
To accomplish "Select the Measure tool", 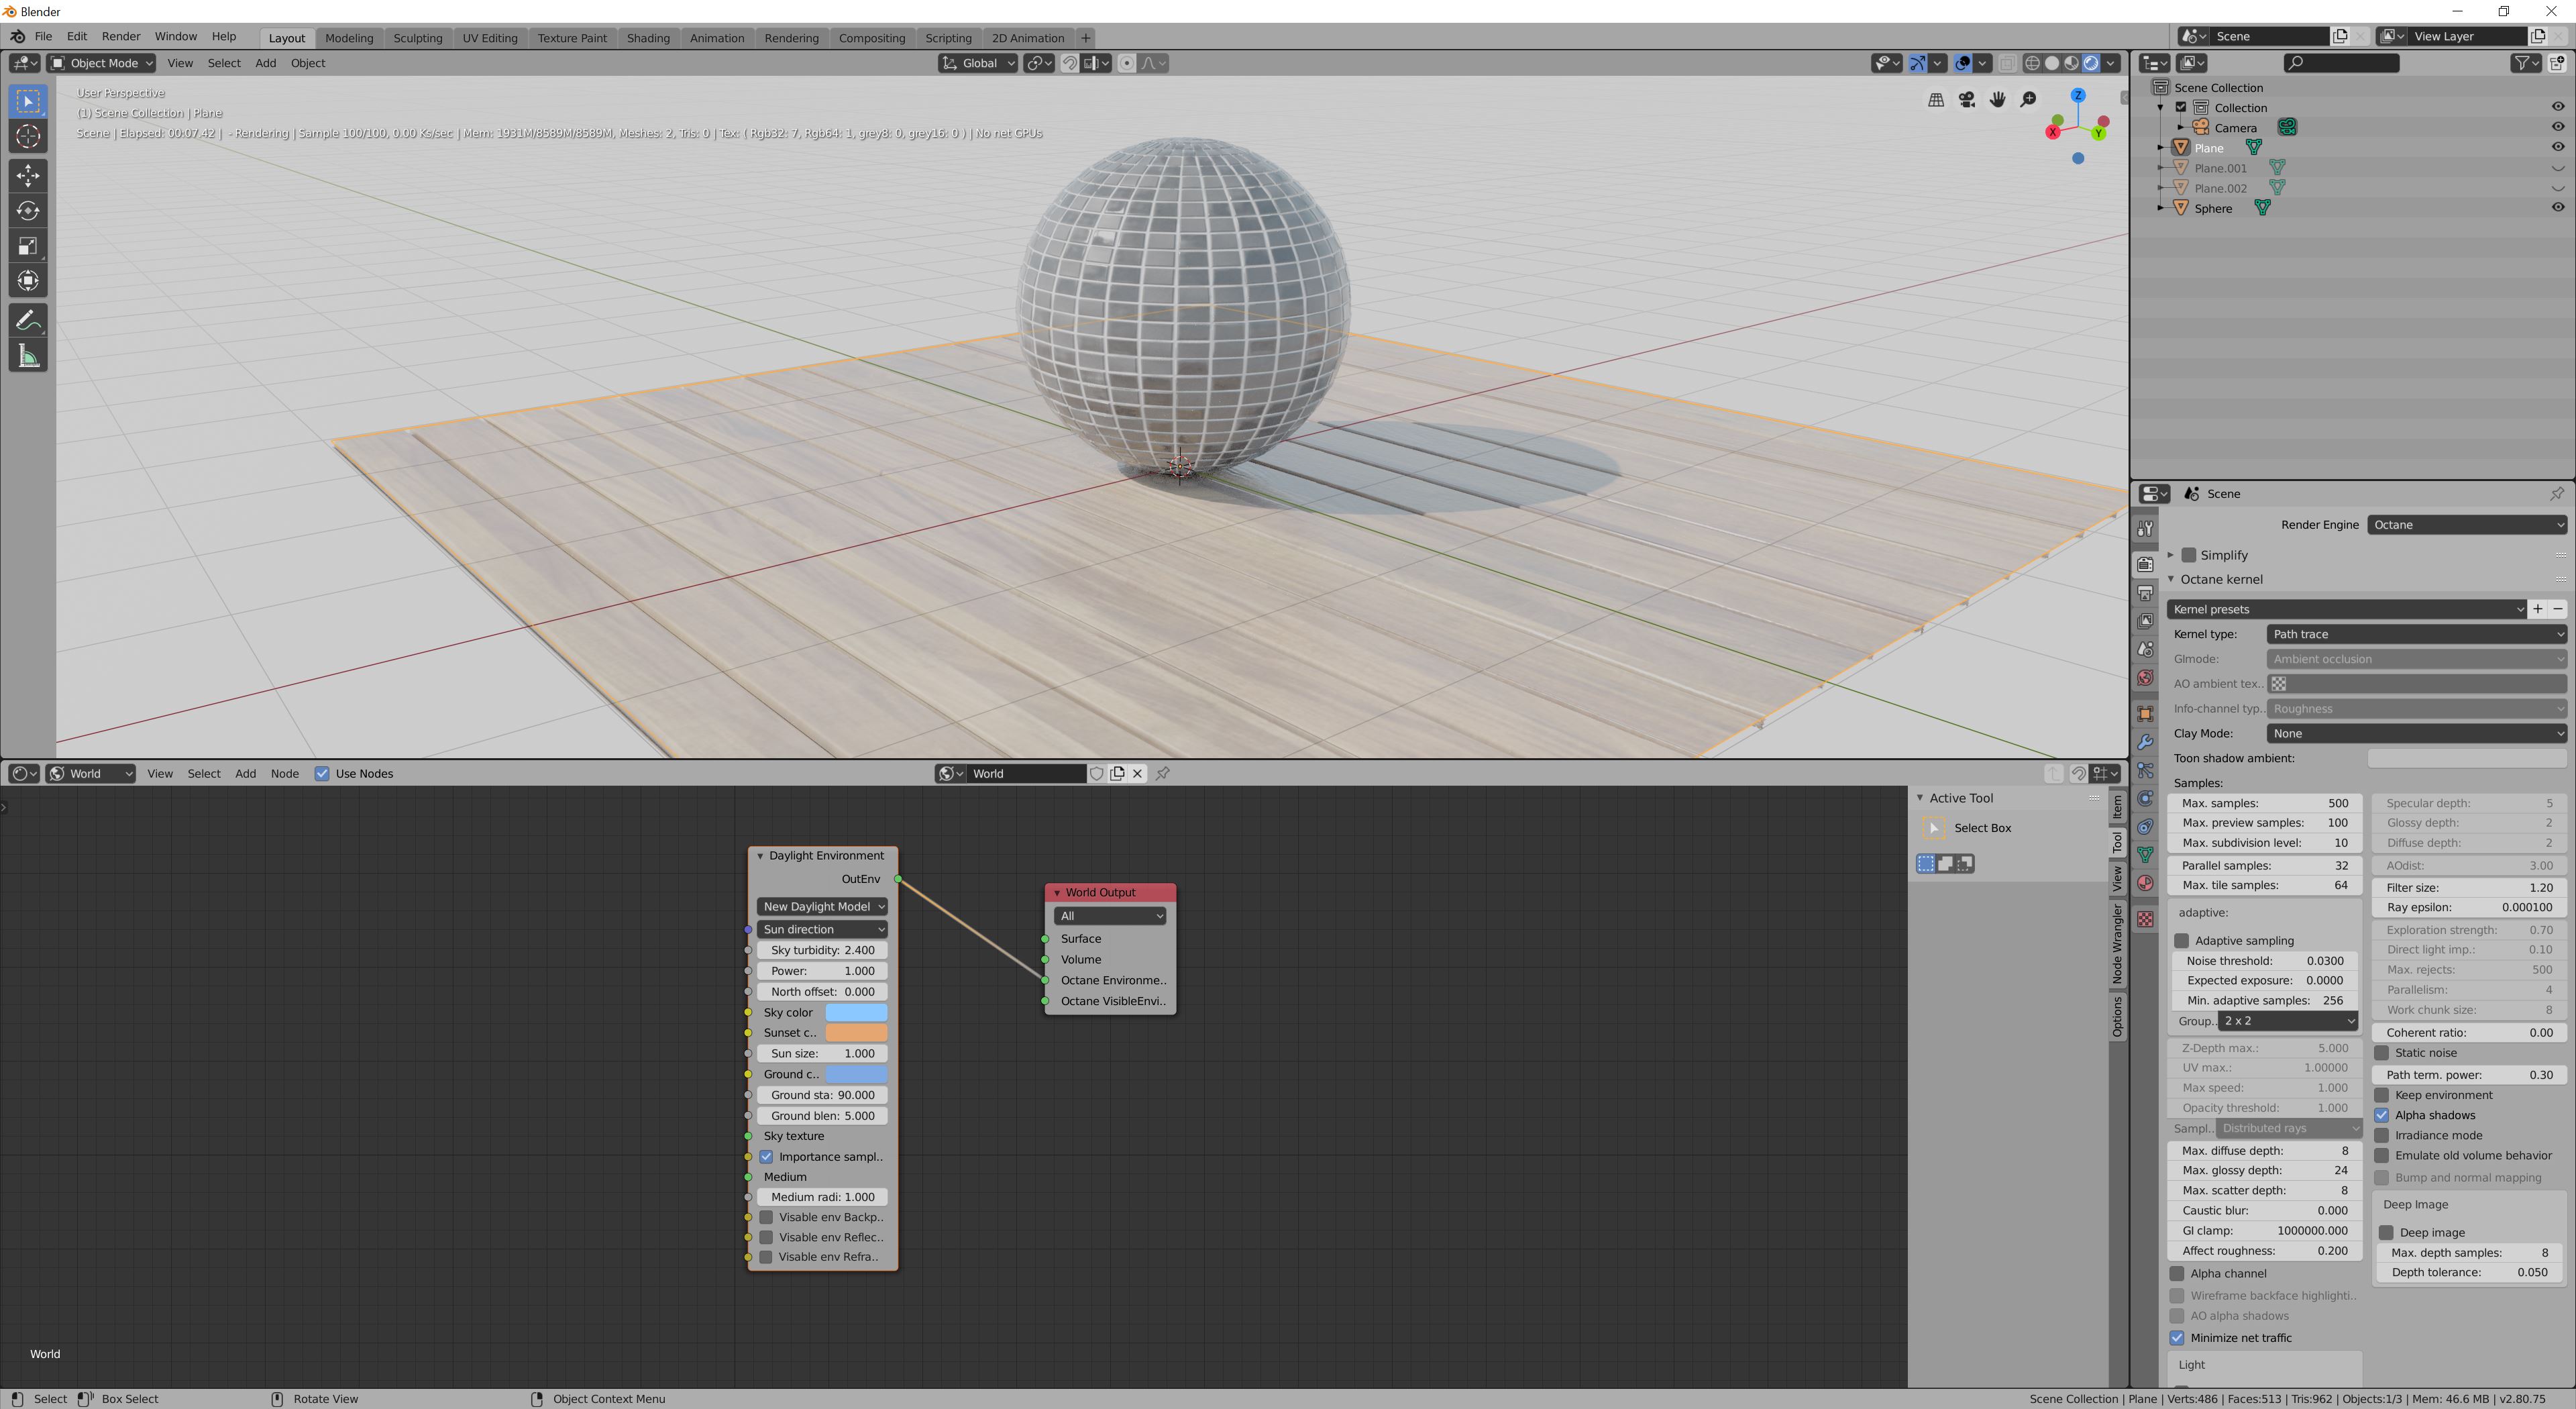I will 28,356.
